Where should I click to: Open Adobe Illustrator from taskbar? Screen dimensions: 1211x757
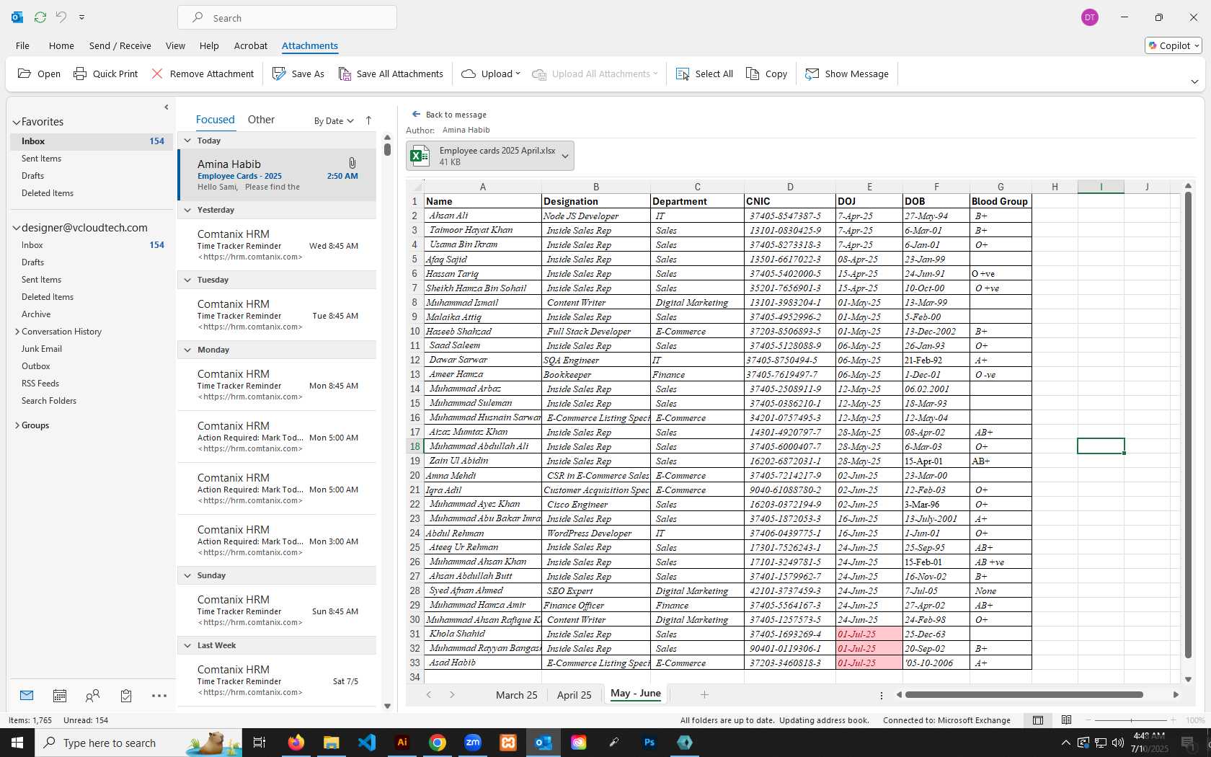click(402, 743)
